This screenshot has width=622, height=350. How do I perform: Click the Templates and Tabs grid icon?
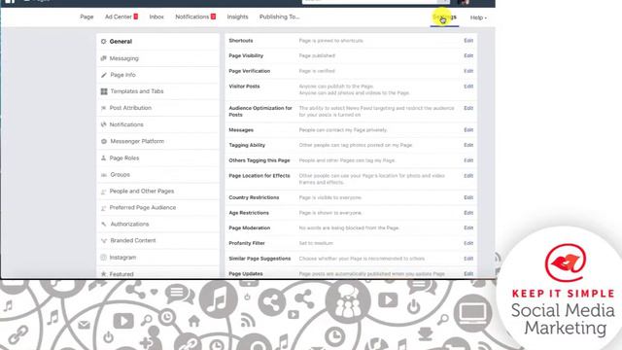[104, 91]
